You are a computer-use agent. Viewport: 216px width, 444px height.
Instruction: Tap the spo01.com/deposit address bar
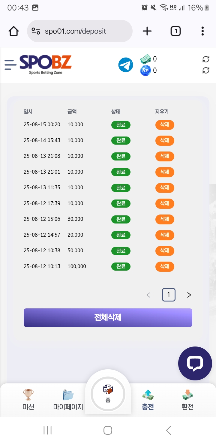(x=79, y=31)
